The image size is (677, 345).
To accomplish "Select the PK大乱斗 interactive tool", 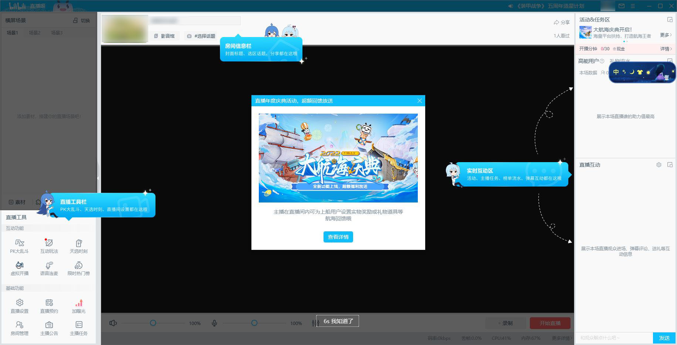I will (19, 245).
